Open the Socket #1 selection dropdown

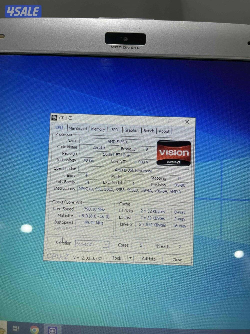pos(92,244)
